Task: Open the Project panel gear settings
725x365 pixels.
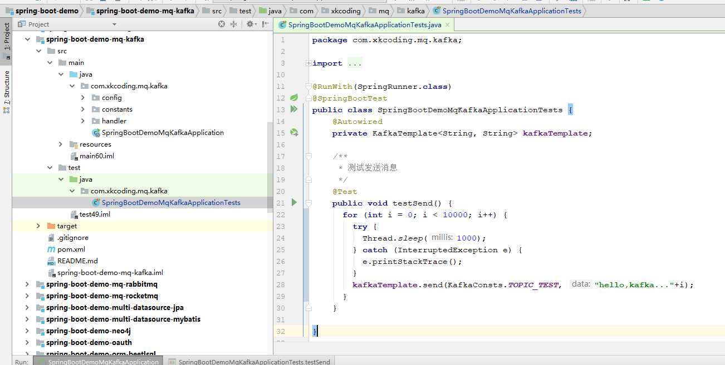Action: [251, 24]
